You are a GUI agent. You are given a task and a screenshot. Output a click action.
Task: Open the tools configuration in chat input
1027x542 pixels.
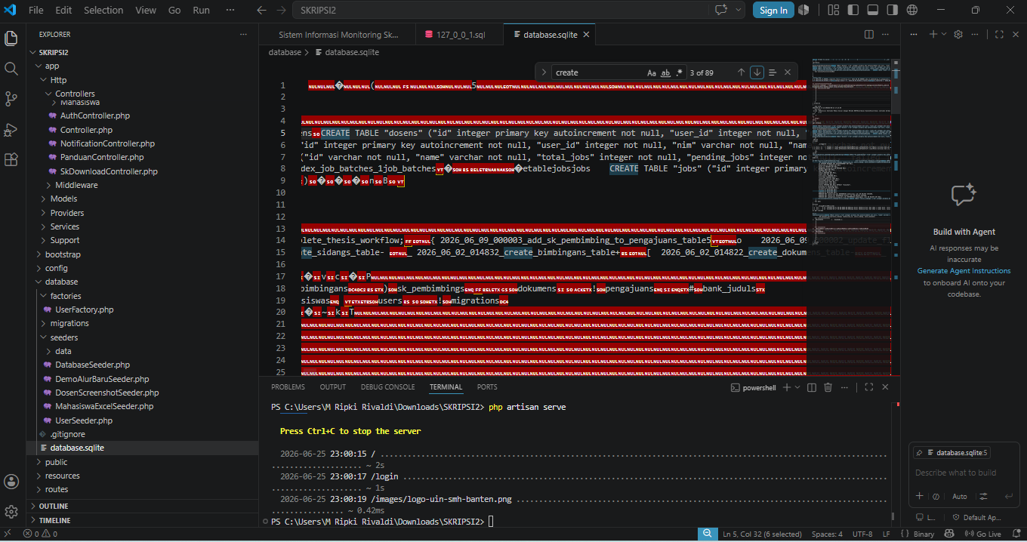[983, 496]
